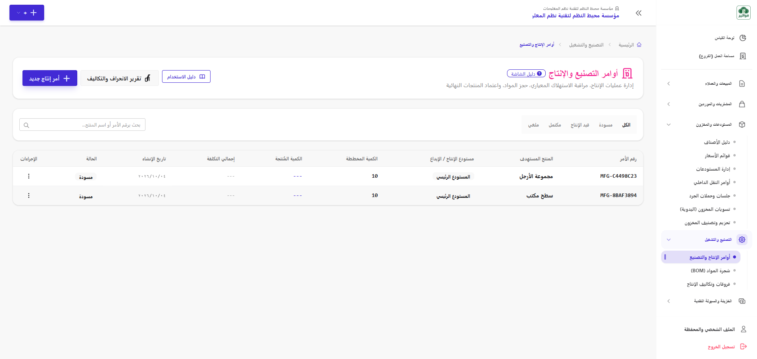Expand المشتريات والموردين chevron
757x359 pixels.
click(669, 104)
